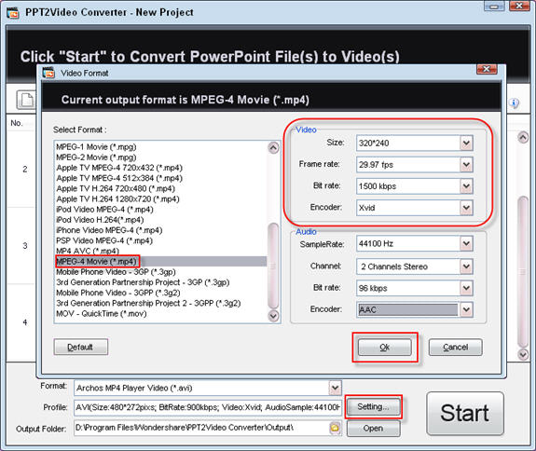Click main window list scroll up arrow
The image size is (536, 451).
(523, 137)
